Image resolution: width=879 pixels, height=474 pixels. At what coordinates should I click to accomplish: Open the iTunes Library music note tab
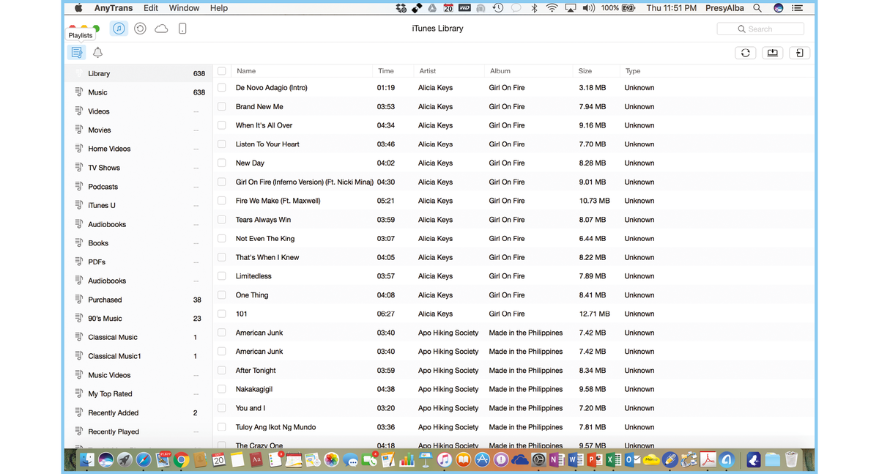coord(119,29)
